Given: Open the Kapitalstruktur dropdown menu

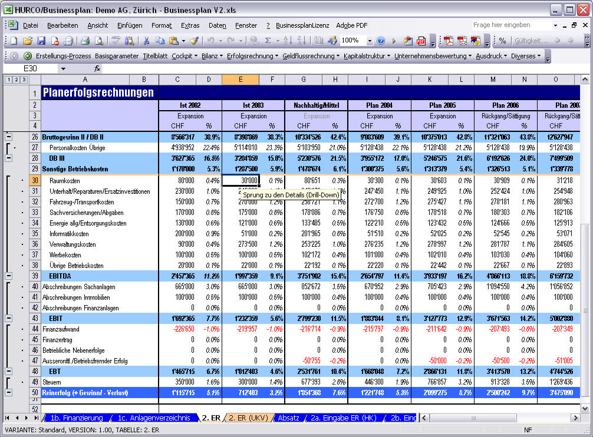Looking at the screenshot, I should (x=367, y=57).
